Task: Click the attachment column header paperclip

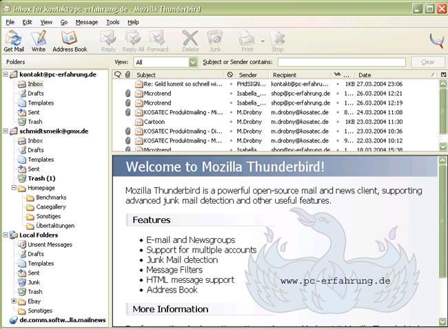Action: pyautogui.click(x=128, y=75)
